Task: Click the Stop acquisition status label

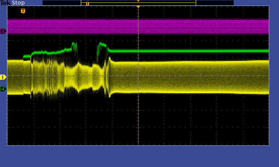Action: [18, 3]
